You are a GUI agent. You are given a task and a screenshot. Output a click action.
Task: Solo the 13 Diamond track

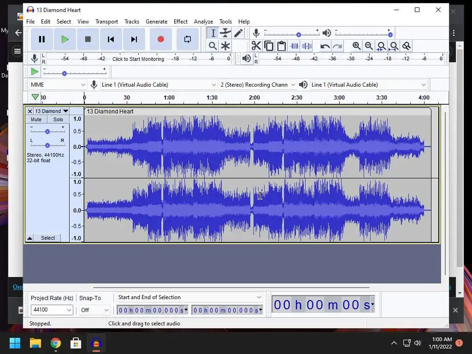point(58,119)
